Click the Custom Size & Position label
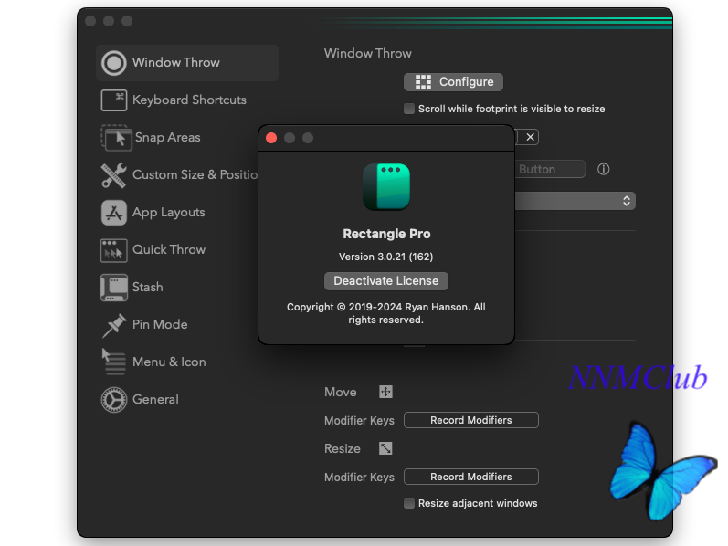This screenshot has height=546, width=728. tap(195, 175)
